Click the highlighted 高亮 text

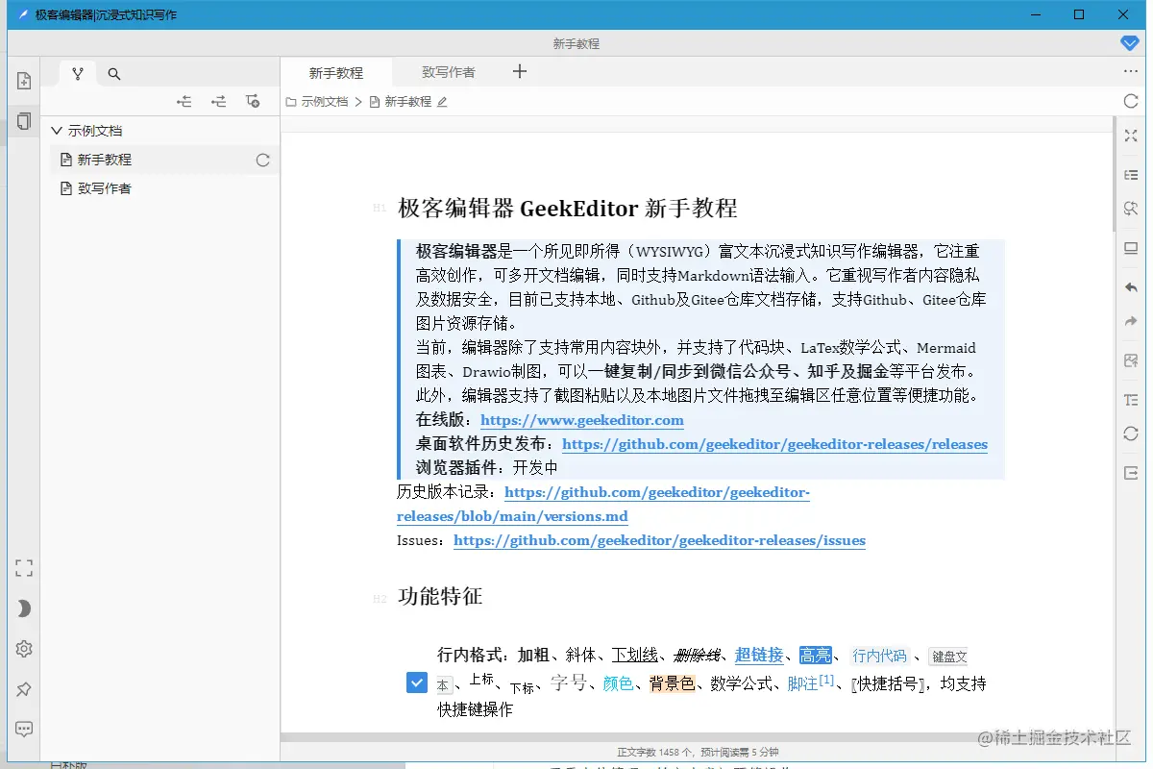tap(816, 656)
